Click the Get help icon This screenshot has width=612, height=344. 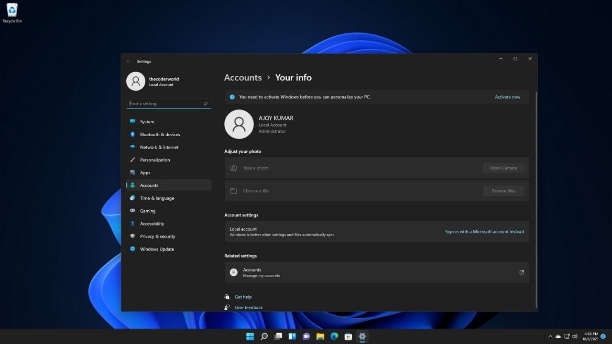tap(227, 297)
